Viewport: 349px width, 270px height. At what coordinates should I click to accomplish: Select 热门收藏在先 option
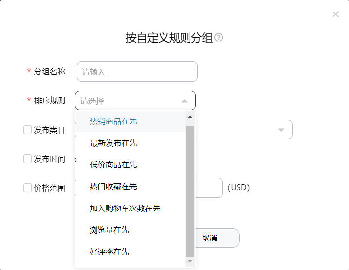pyautogui.click(x=130, y=186)
